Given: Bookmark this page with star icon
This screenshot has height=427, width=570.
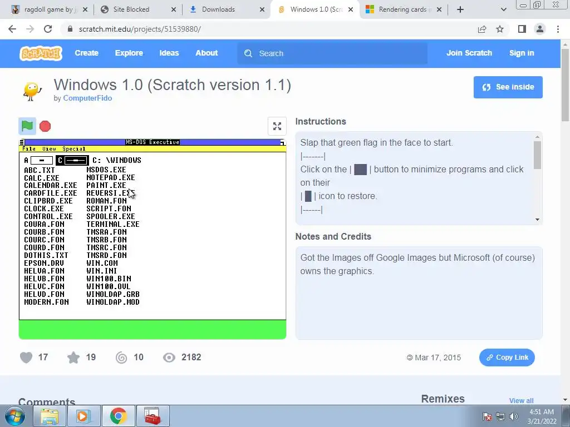Looking at the screenshot, I should click(x=500, y=29).
